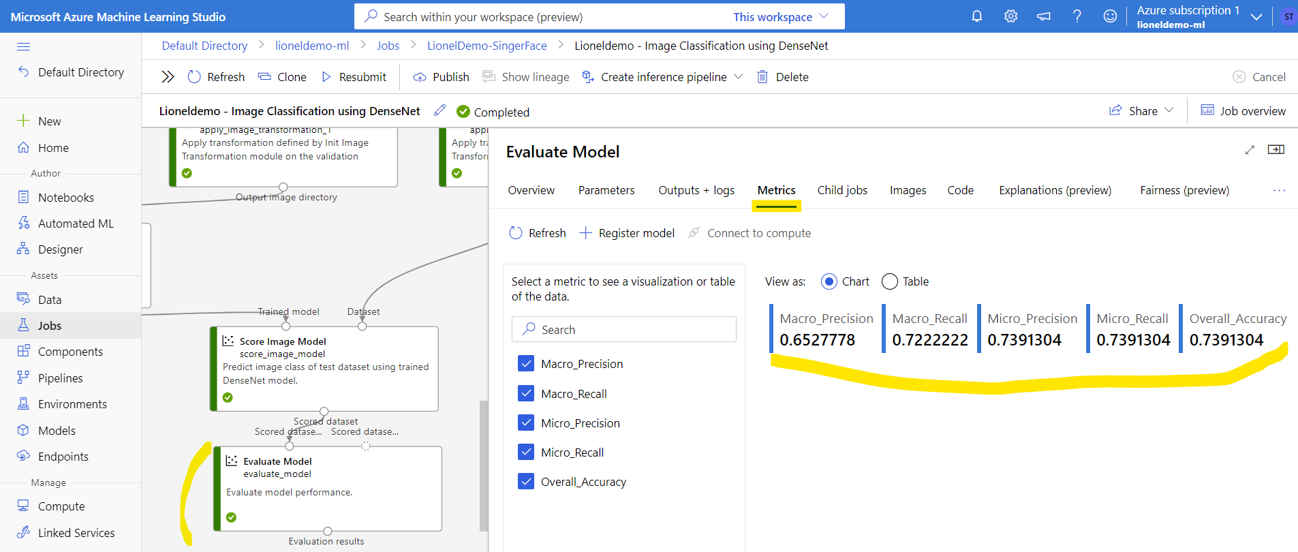The width and height of the screenshot is (1298, 552).
Task: Dock the Evaluate Model side panel
Action: coord(1276,150)
